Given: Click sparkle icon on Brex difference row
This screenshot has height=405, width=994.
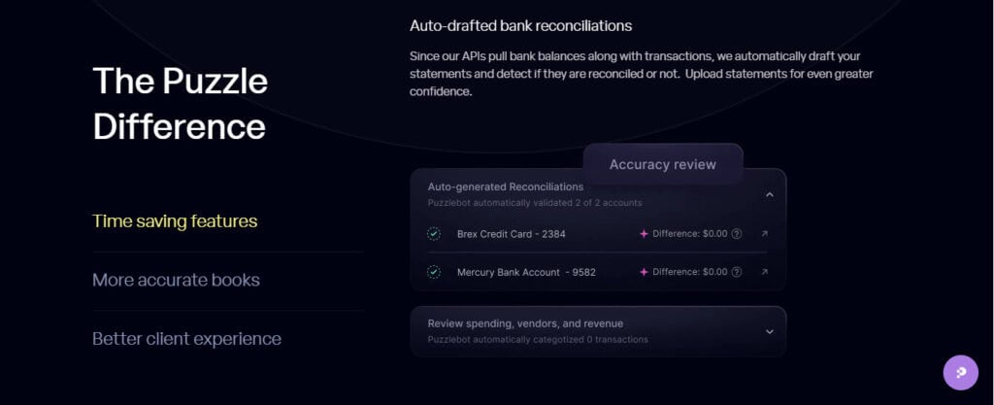Looking at the screenshot, I should [644, 234].
